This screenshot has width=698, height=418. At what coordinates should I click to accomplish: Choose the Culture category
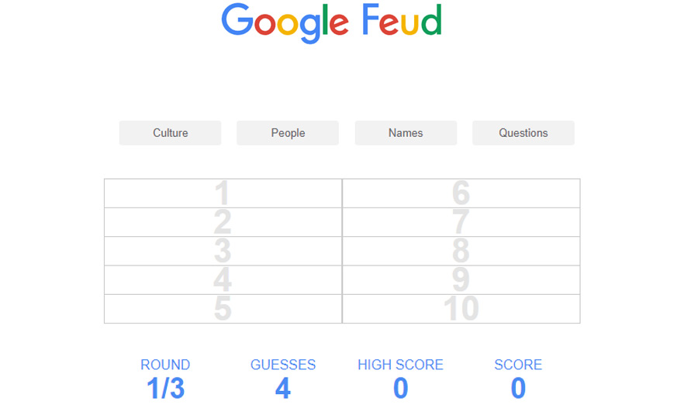pos(170,133)
